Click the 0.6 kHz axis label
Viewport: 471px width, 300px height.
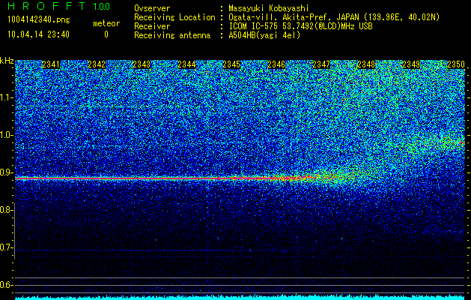(6, 285)
